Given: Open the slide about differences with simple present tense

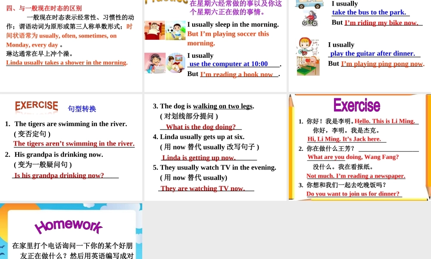Looking at the screenshot, I should click(x=71, y=46).
